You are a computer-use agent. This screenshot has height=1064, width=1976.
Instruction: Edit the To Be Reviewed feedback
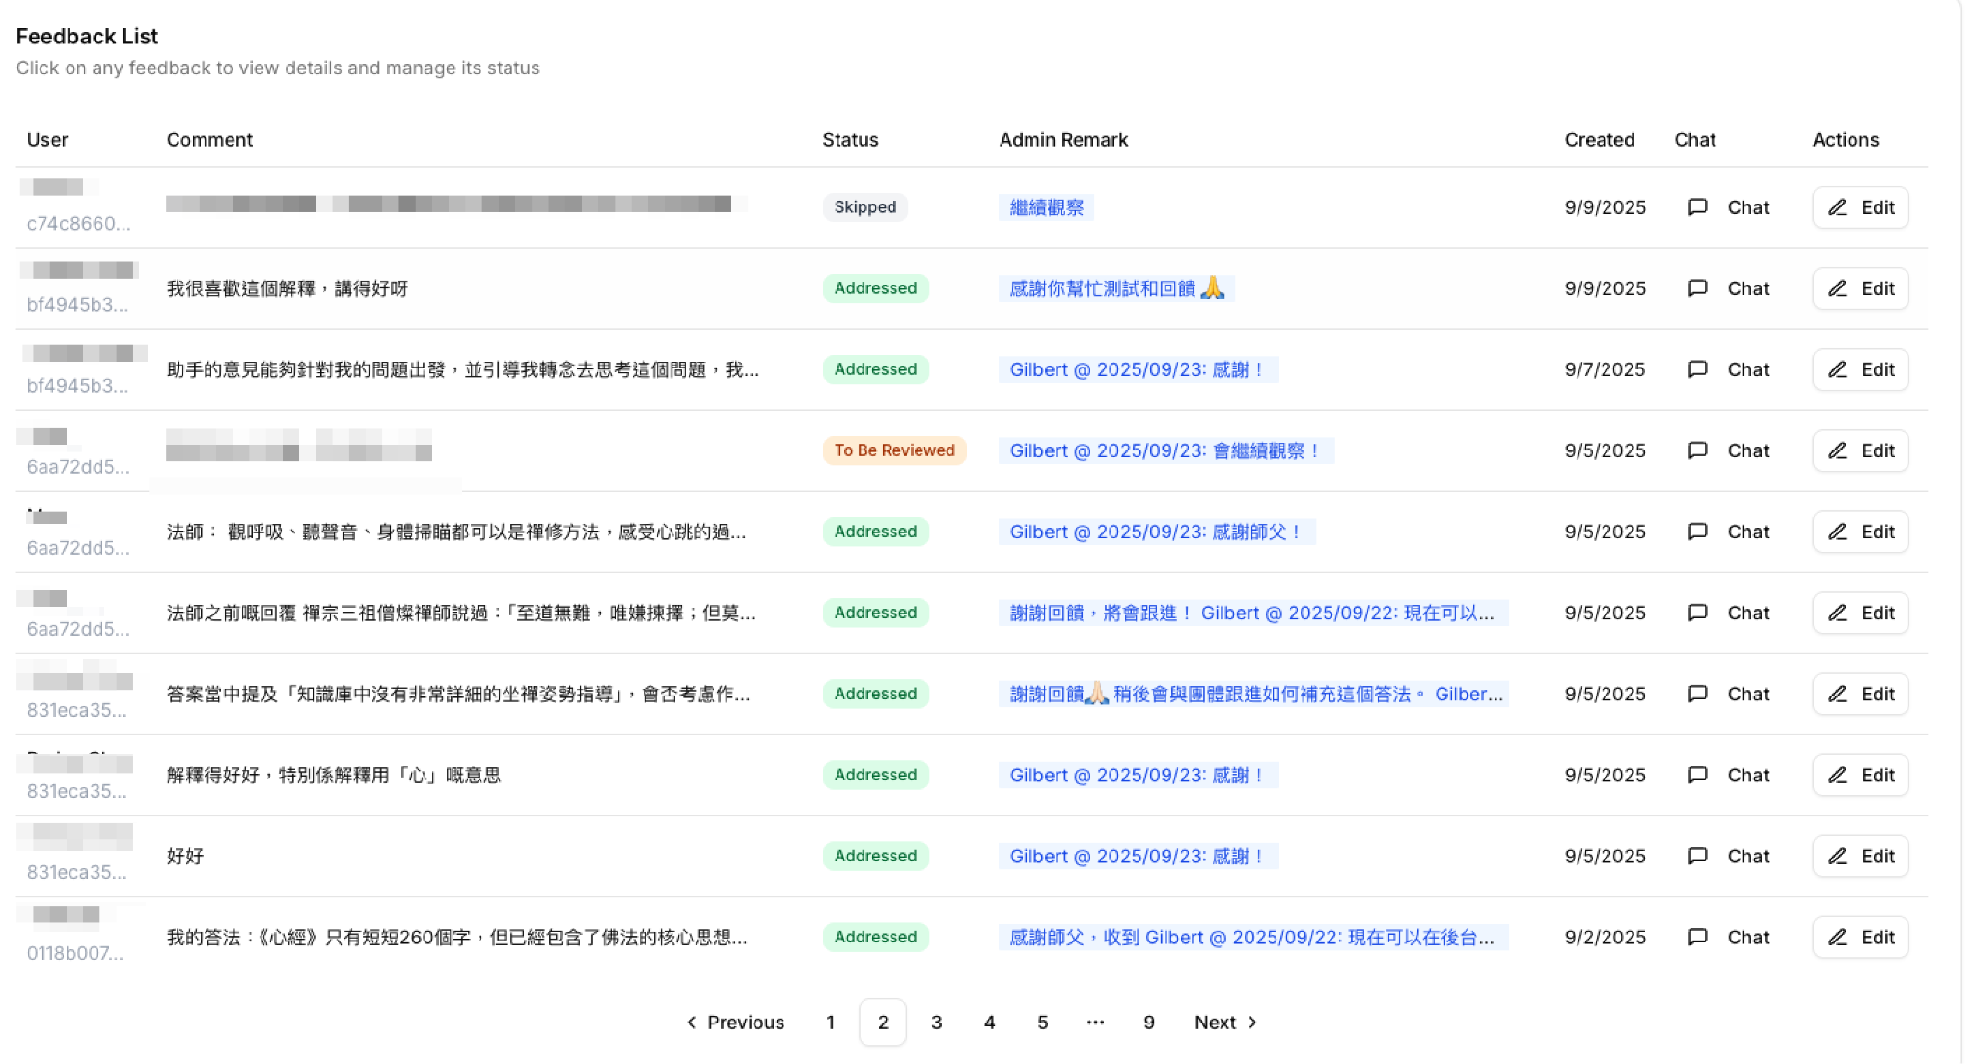(1859, 450)
